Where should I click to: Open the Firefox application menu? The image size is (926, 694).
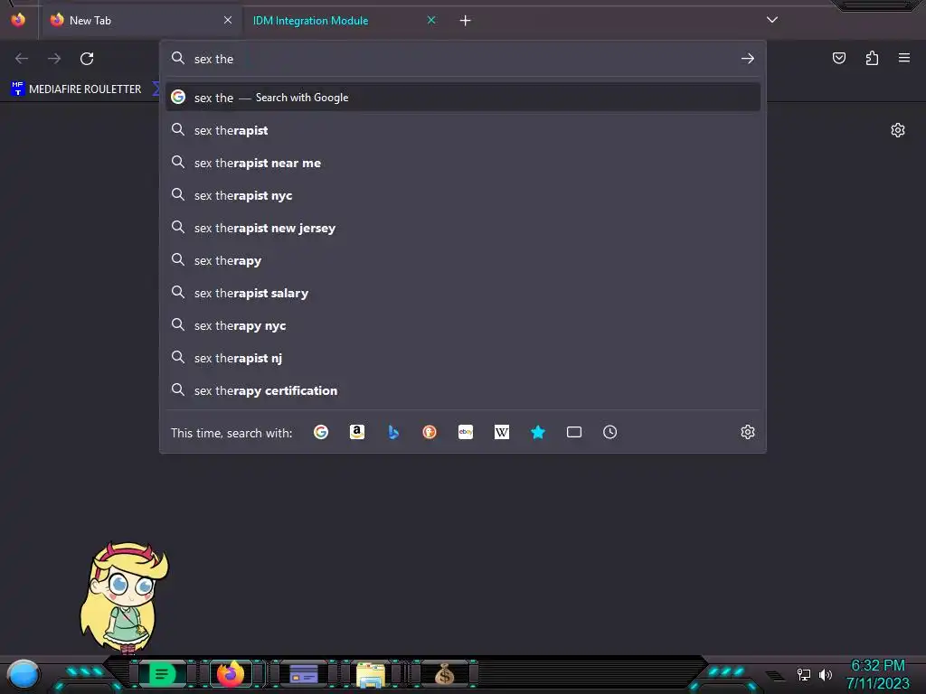tap(904, 58)
